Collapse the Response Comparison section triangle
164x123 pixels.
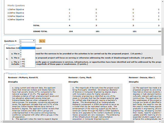[x=7, y=74]
